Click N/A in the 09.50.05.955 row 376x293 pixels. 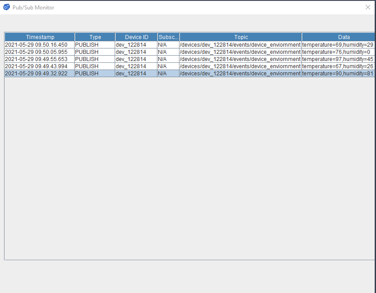pyautogui.click(x=162, y=52)
